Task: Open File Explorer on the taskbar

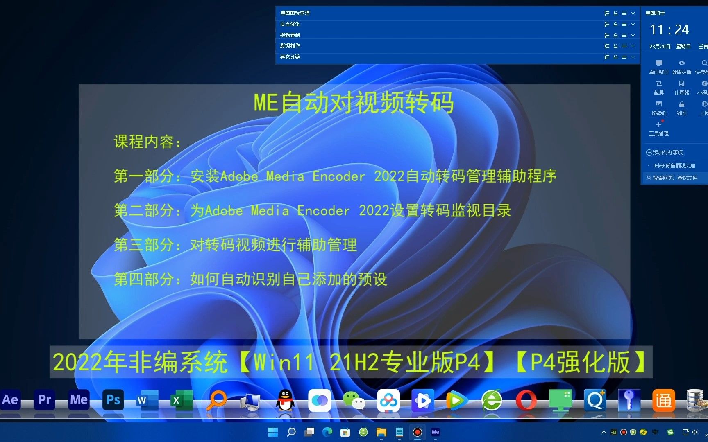Action: click(381, 432)
